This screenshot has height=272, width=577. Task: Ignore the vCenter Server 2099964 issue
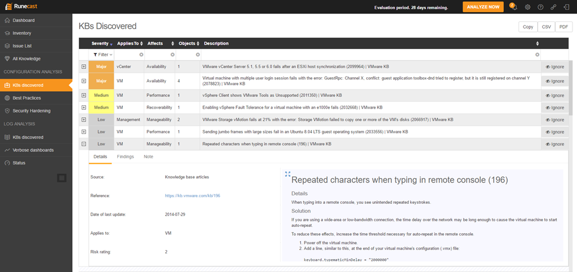[x=555, y=67]
